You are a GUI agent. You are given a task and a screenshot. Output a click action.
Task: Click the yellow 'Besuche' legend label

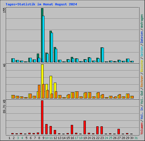pyautogui.click(x=142, y=66)
